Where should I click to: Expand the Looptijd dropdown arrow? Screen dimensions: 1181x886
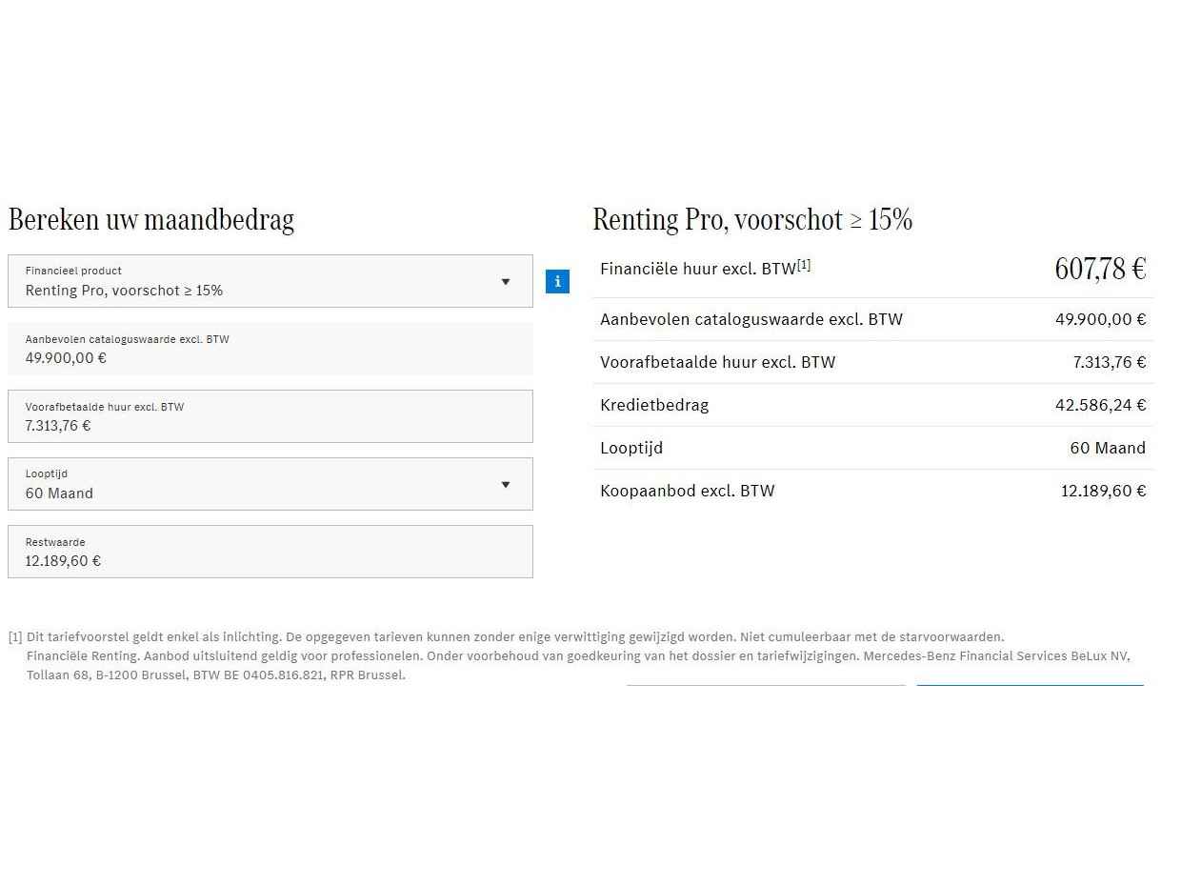[x=506, y=485]
